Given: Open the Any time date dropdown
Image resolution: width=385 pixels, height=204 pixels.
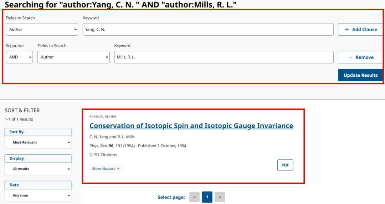Looking at the screenshot, I should 38,195.
